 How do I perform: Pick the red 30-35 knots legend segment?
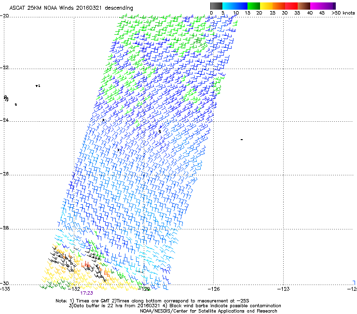[291, 6]
